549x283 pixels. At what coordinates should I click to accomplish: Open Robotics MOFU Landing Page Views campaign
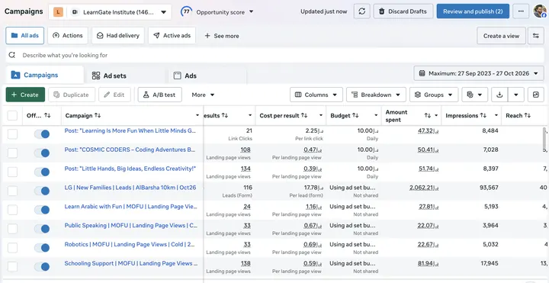point(130,244)
